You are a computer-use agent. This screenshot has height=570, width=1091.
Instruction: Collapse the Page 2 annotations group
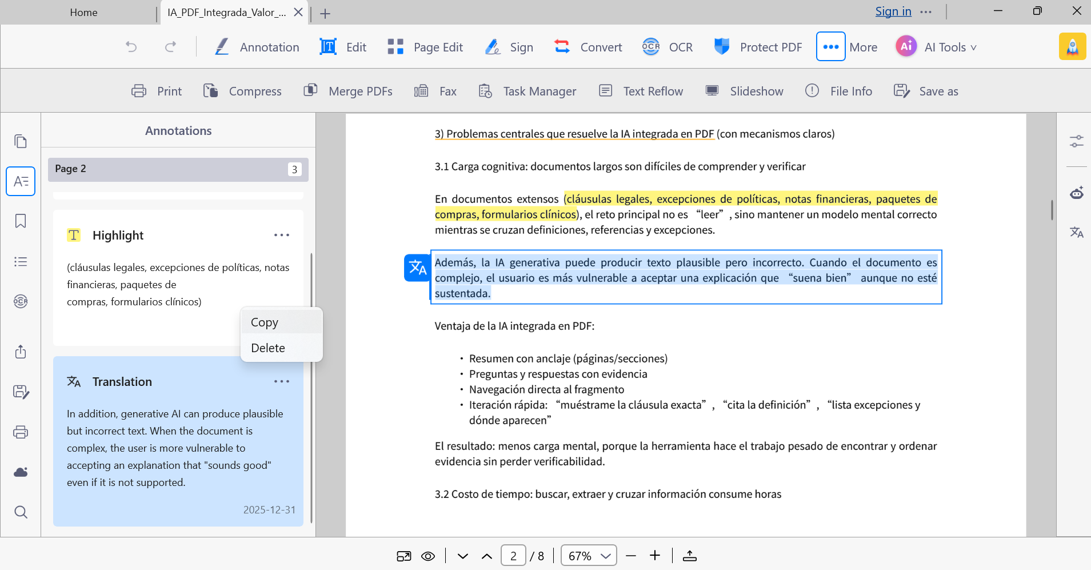click(x=178, y=169)
